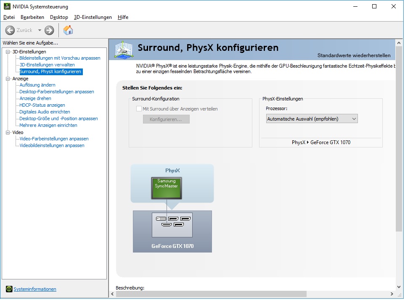405x300 pixels.
Task: Collapse the 3D-Einstellungen tree node
Action: click(x=8, y=52)
